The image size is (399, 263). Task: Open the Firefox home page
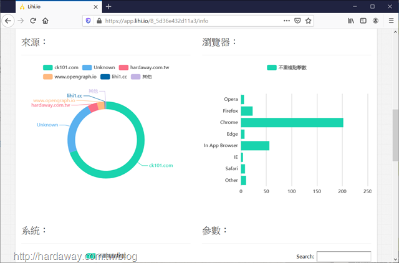click(46, 21)
